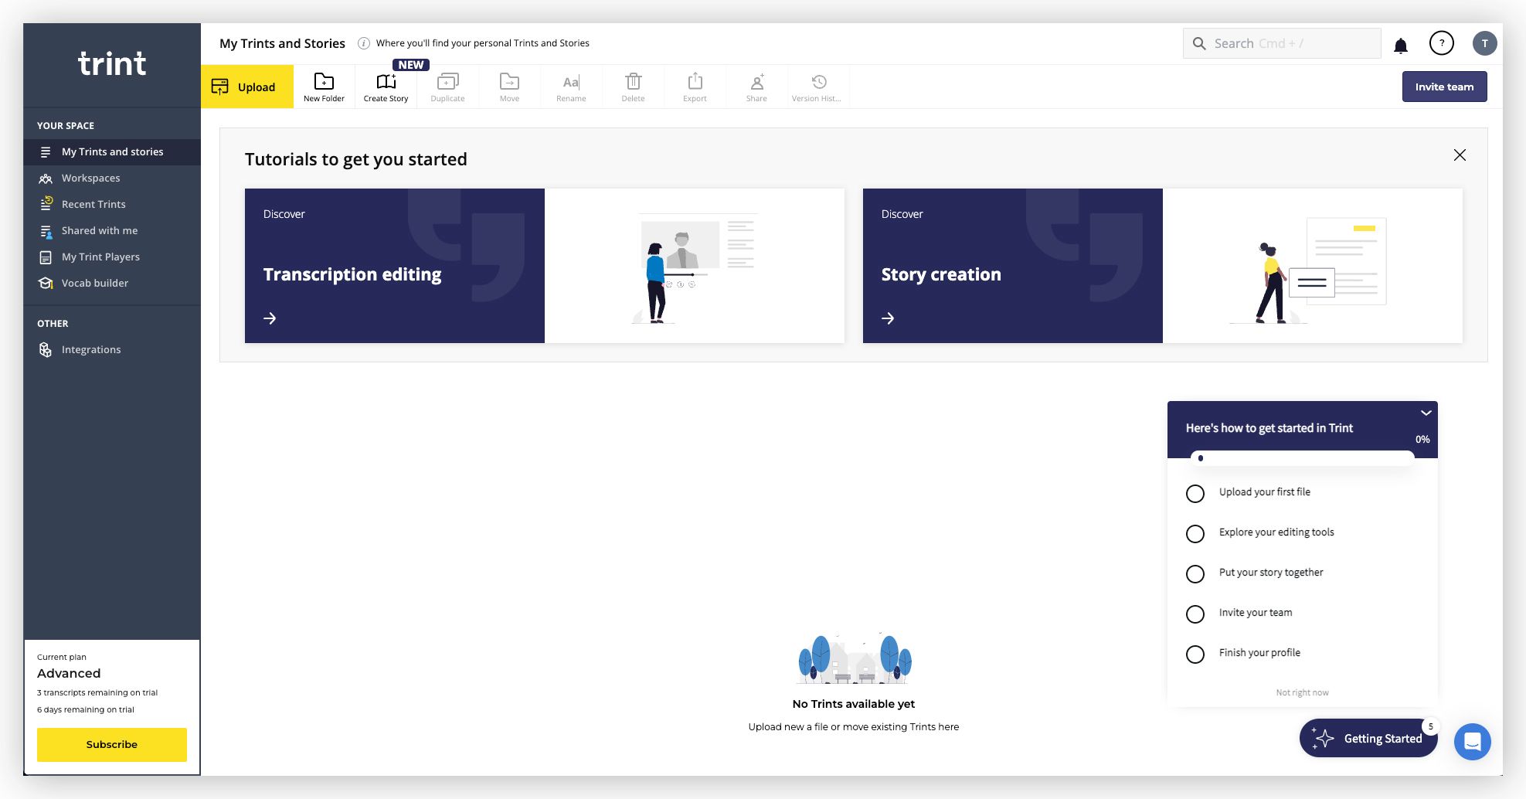Close the tutorials panel
Image resolution: width=1526 pixels, height=799 pixels.
tap(1460, 155)
